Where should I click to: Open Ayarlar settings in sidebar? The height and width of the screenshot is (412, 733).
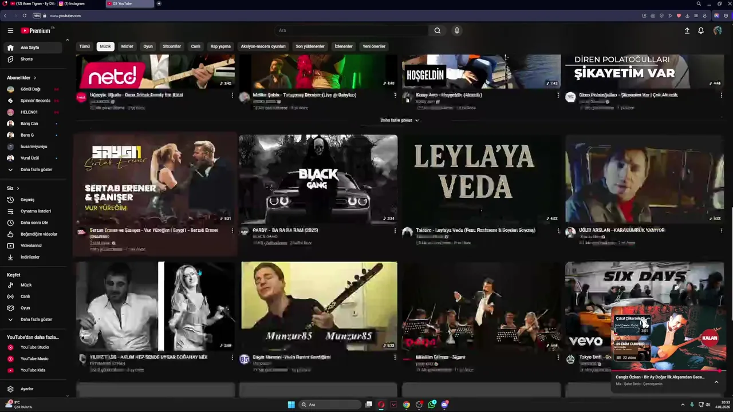pyautogui.click(x=33, y=389)
